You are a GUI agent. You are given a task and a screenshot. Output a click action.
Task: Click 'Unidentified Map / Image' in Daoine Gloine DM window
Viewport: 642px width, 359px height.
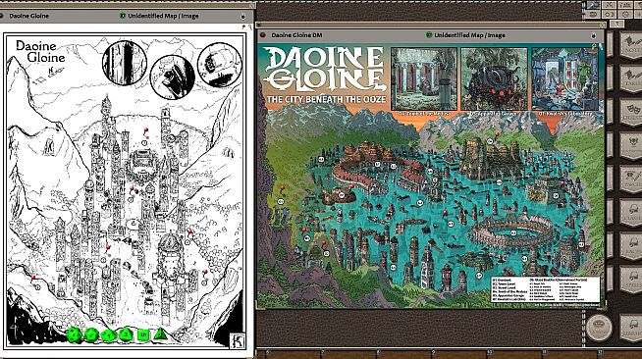click(469, 35)
